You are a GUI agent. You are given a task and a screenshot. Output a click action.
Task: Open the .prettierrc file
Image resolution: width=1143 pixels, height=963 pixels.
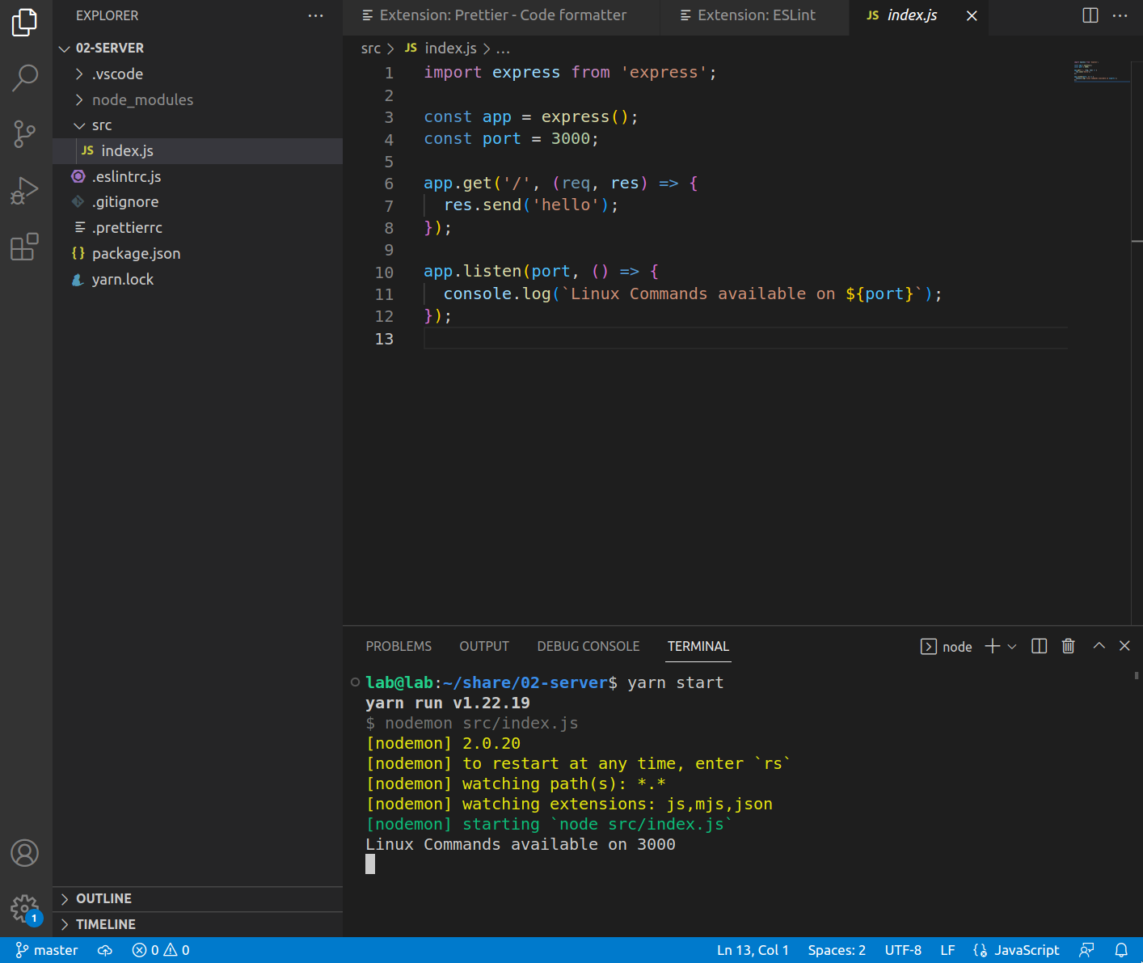[197, 228]
